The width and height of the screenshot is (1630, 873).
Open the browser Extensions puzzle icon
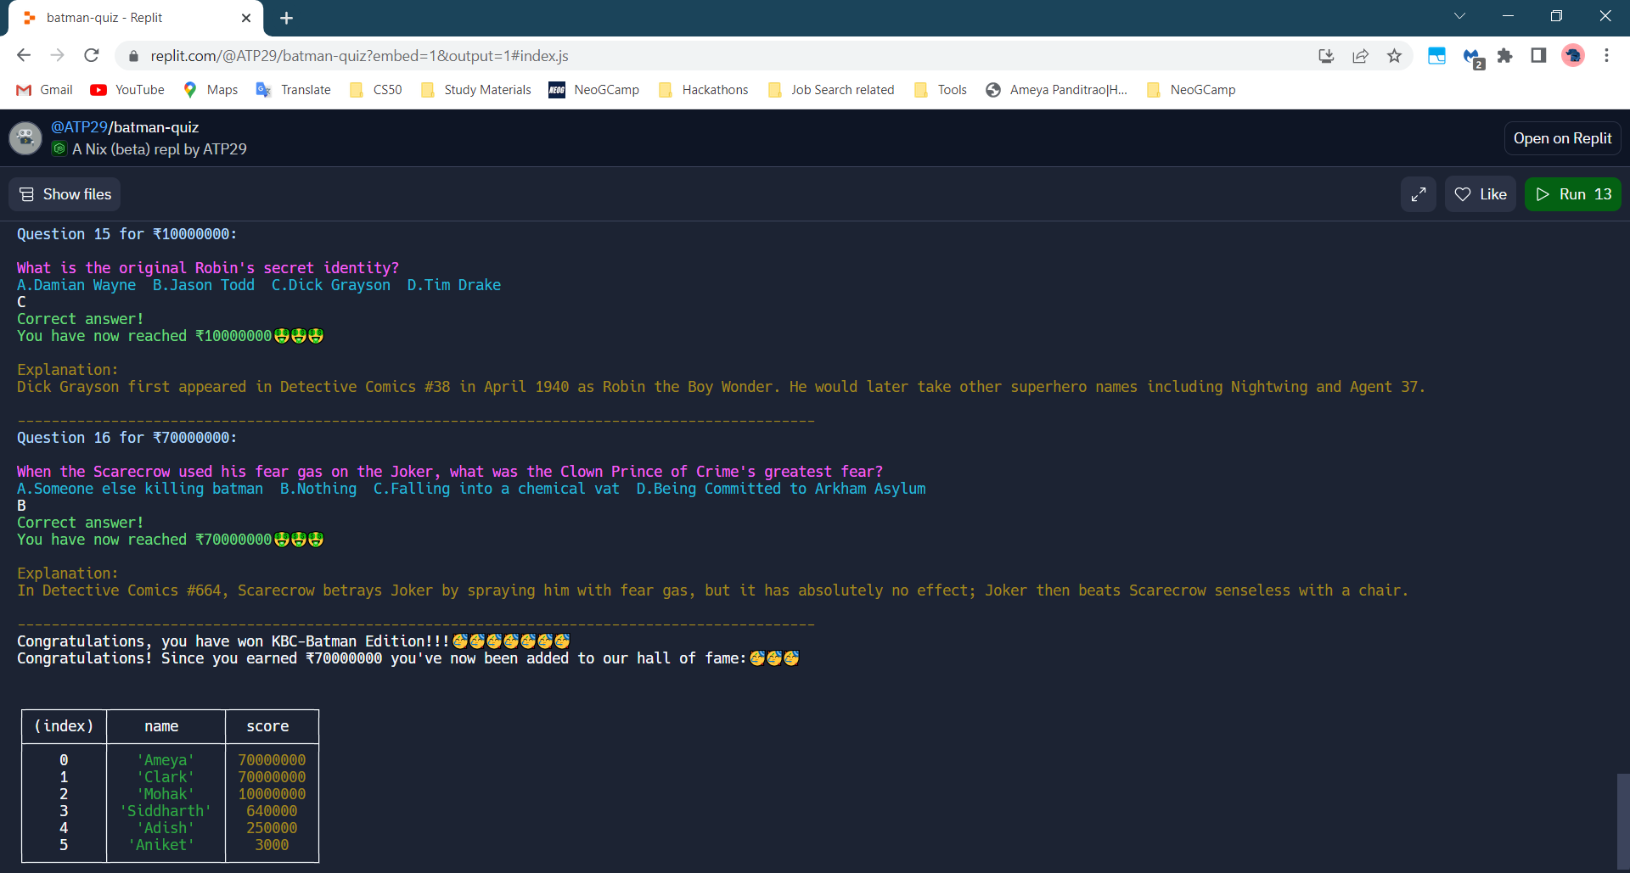point(1505,56)
